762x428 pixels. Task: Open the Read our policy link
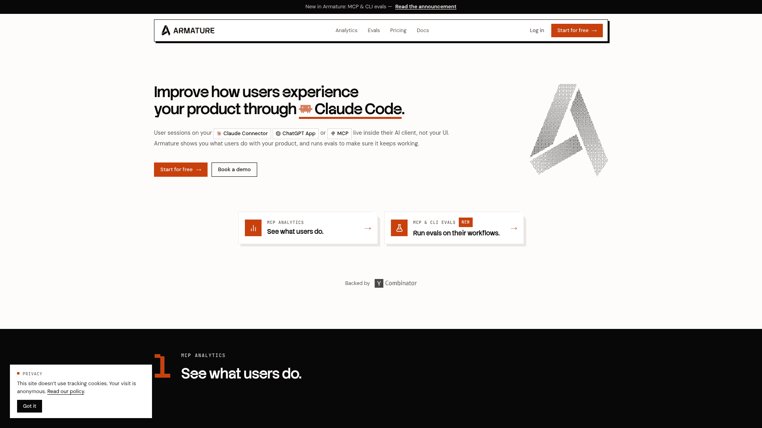coord(65,392)
